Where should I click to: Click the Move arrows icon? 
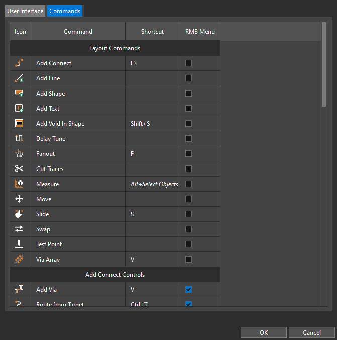pos(19,199)
